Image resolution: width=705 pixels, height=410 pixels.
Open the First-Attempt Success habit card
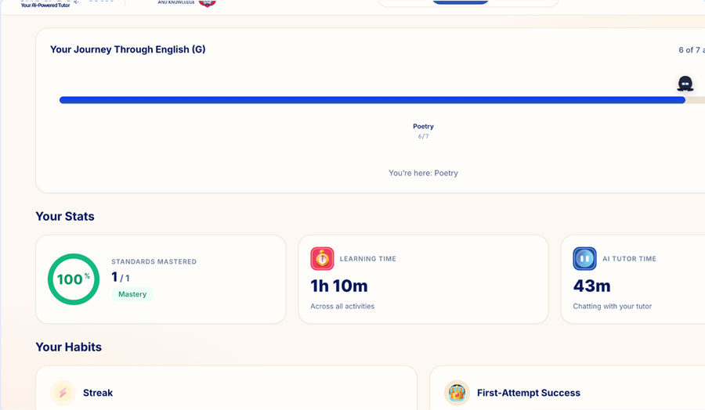567,388
